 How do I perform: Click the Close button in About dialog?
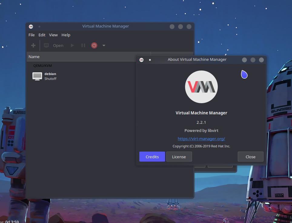(250, 156)
